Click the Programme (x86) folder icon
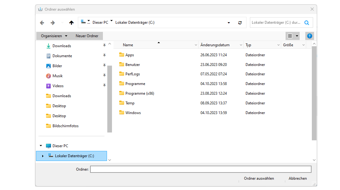The height and width of the screenshot is (190, 340). 122,93
